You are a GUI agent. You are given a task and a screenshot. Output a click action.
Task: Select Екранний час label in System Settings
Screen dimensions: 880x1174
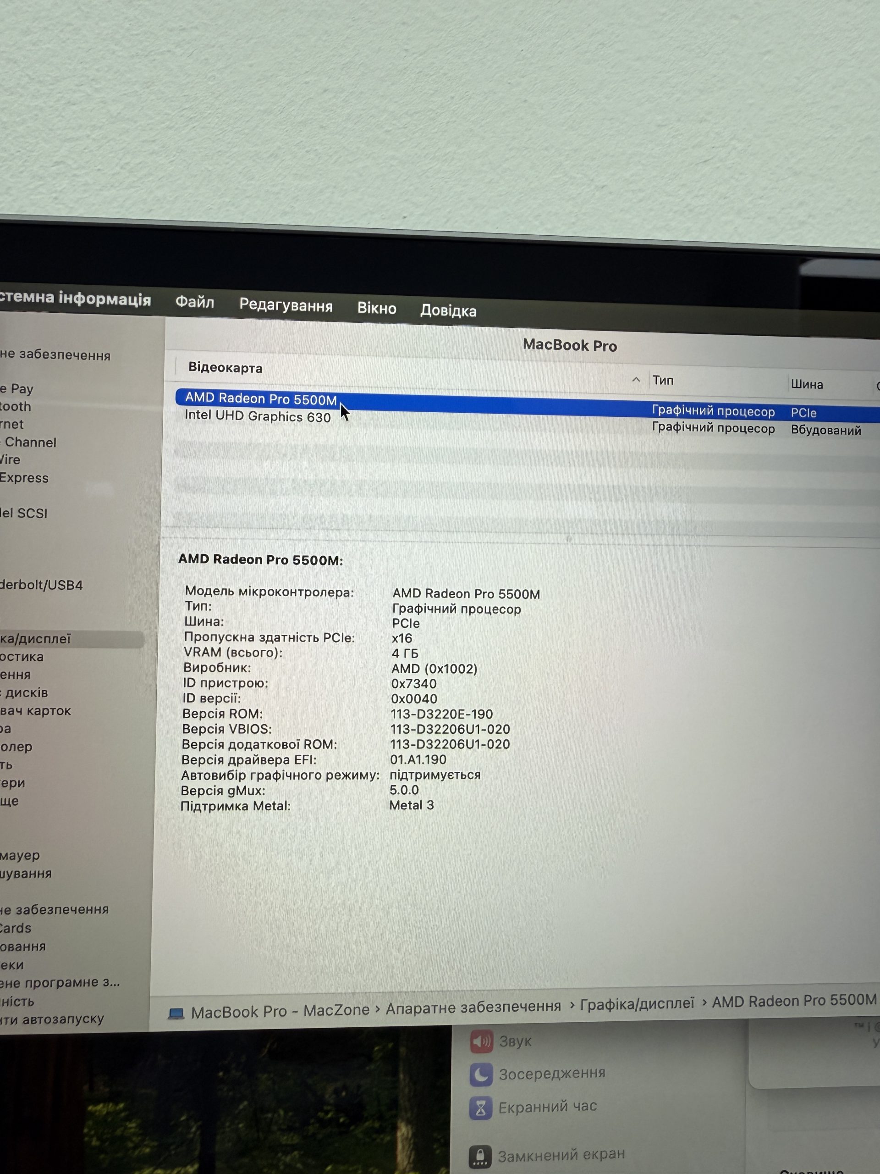[x=547, y=1107]
